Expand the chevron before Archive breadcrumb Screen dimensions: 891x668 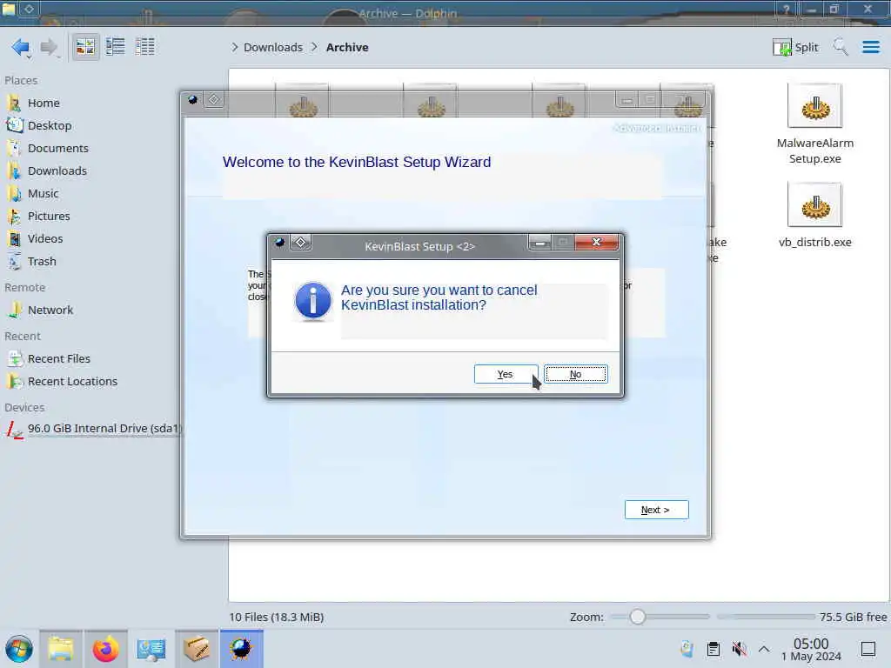314,47
